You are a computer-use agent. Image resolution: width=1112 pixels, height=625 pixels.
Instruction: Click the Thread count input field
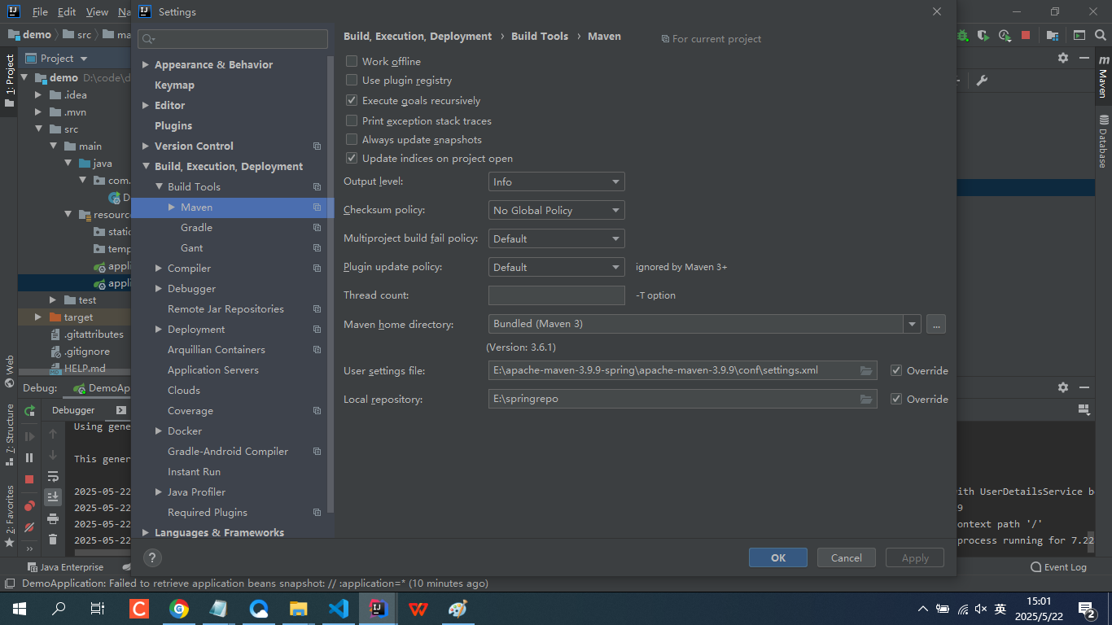(557, 295)
